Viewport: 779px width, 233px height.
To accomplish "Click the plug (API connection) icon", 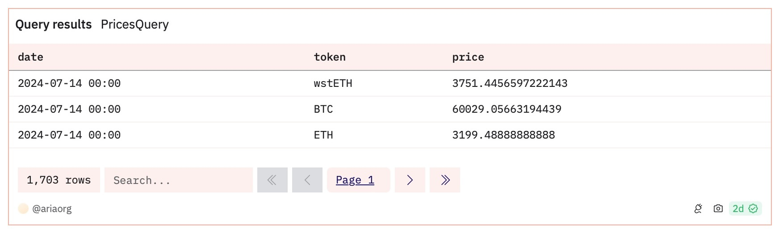I will [698, 209].
